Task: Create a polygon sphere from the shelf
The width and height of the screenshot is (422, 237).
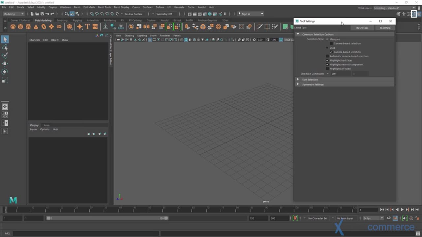Action: [x=13, y=27]
